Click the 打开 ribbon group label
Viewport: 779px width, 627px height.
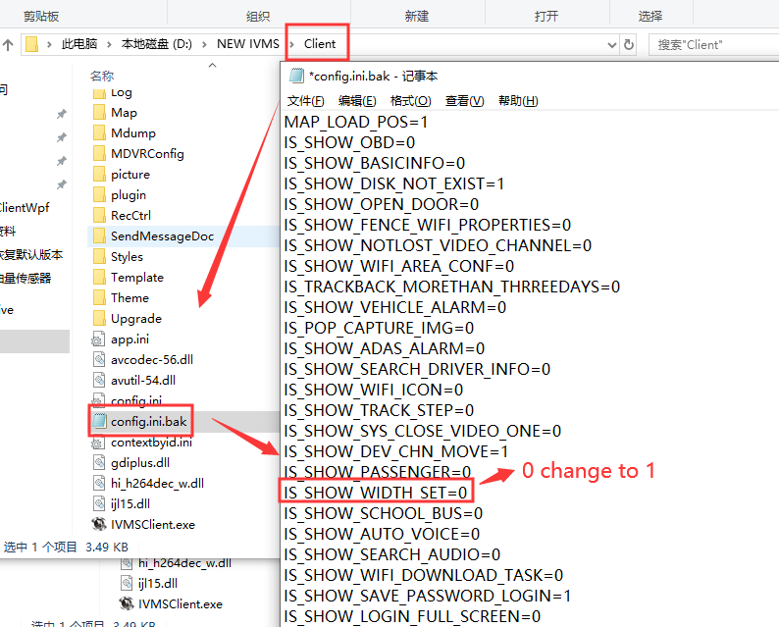point(546,17)
